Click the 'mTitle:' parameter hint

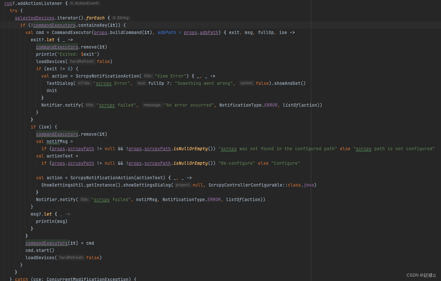pos(84,83)
